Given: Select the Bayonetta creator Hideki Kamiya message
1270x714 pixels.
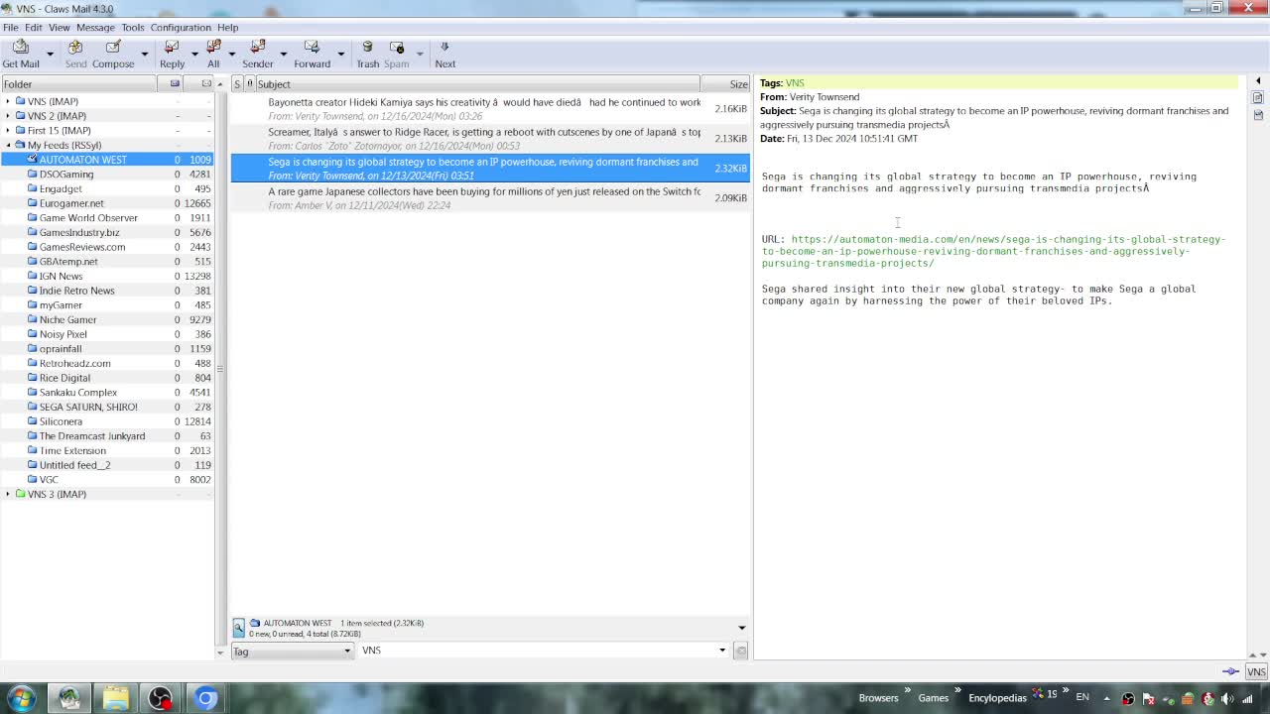Looking at the screenshot, I should tap(490, 109).
